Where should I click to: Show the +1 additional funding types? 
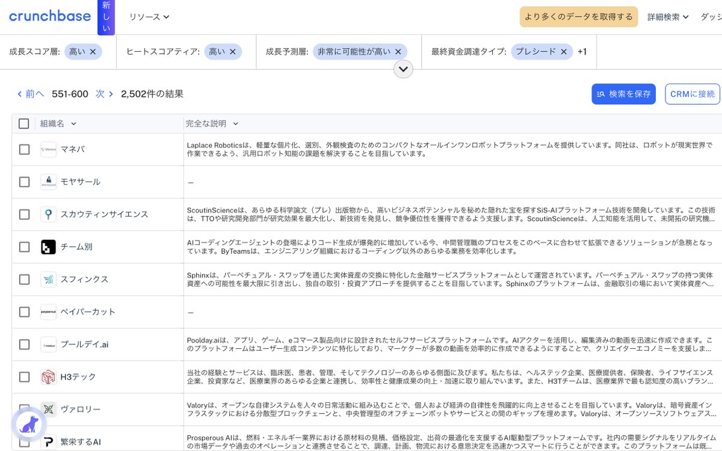[x=582, y=52]
